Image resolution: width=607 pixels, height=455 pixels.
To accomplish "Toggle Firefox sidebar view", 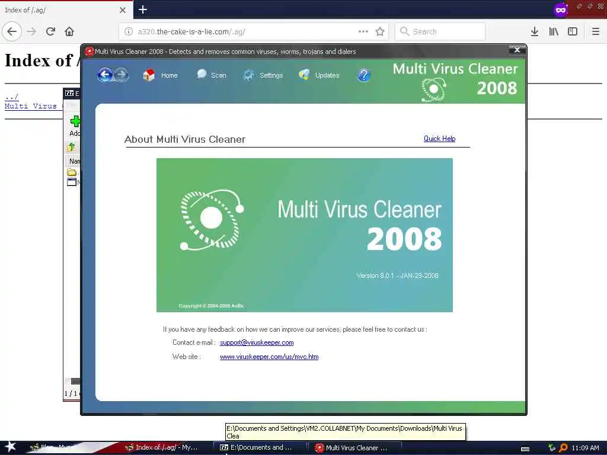I will click(573, 31).
